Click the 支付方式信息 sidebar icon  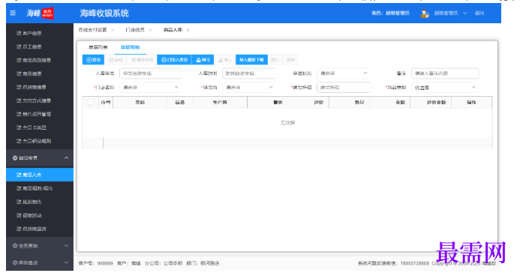click(x=19, y=100)
